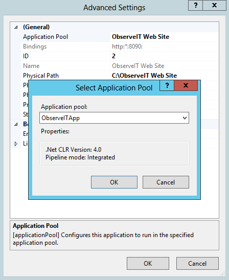This screenshot has height=280, width=229.
Task: Expand the Limits row triangle
Action: point(16,144)
